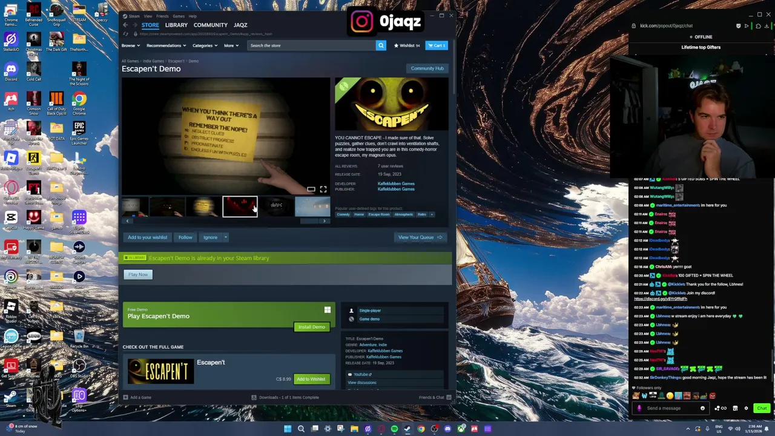Screen dimensions: 775x436
Task: Click the Add a Game plus icon
Action: [125, 397]
